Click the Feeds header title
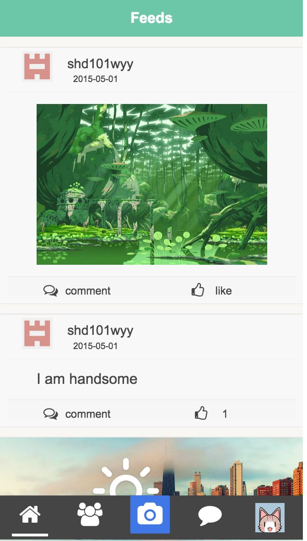This screenshot has width=307, height=541. pos(151,18)
